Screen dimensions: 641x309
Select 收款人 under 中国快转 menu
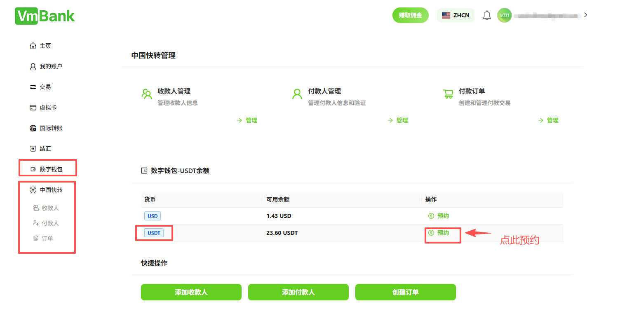(49, 208)
